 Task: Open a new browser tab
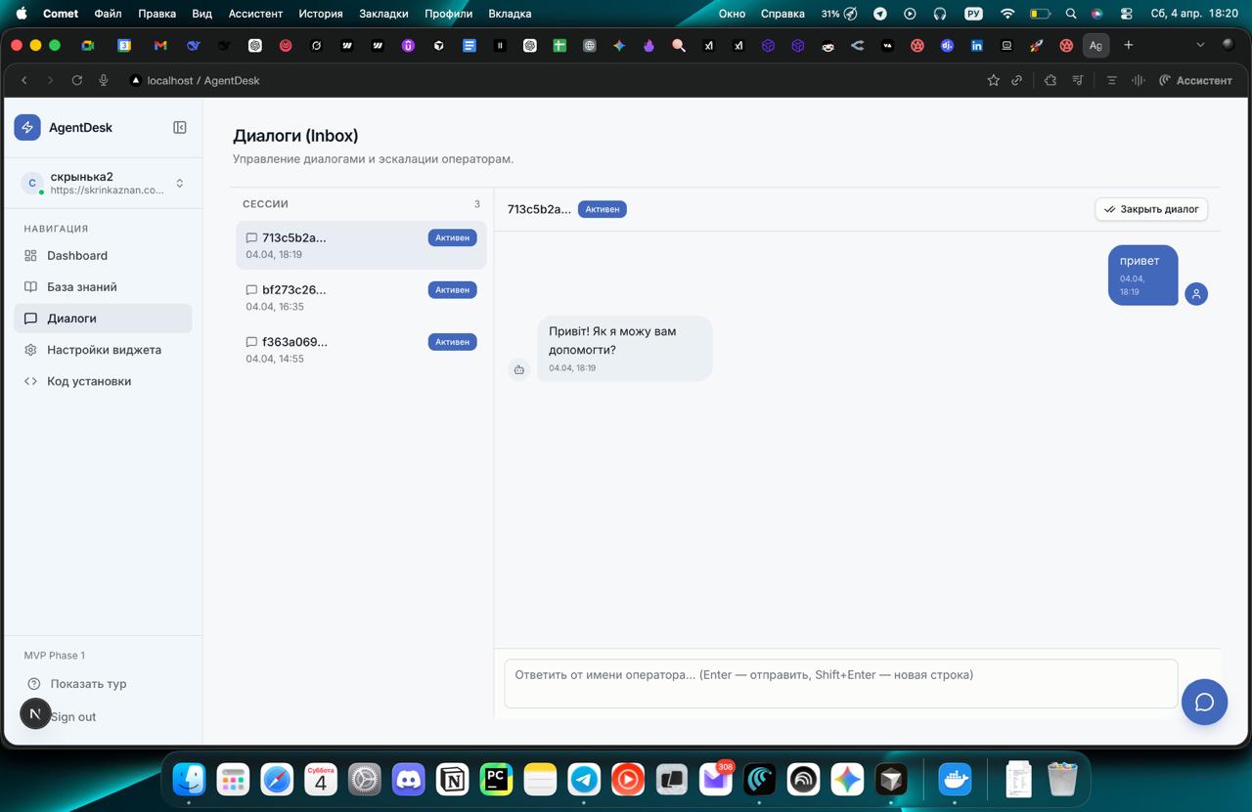click(x=1128, y=45)
